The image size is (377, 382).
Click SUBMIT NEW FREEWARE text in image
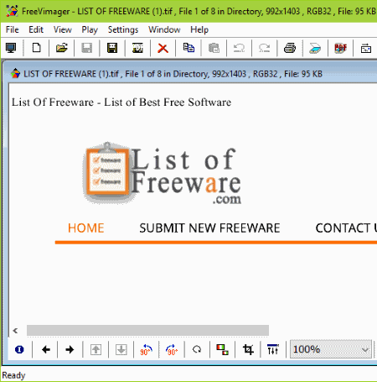(209, 228)
